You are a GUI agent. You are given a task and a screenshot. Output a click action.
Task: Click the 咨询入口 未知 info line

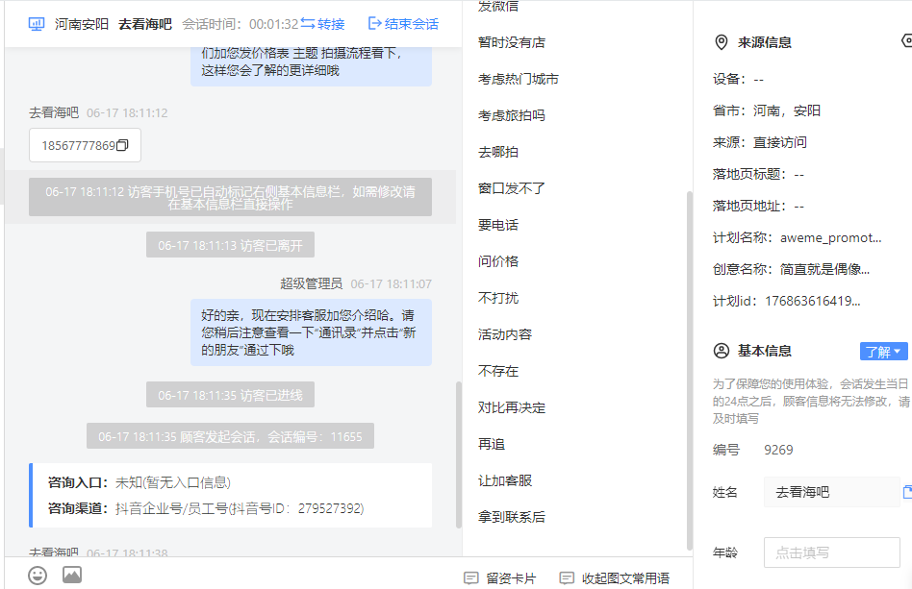click(139, 482)
